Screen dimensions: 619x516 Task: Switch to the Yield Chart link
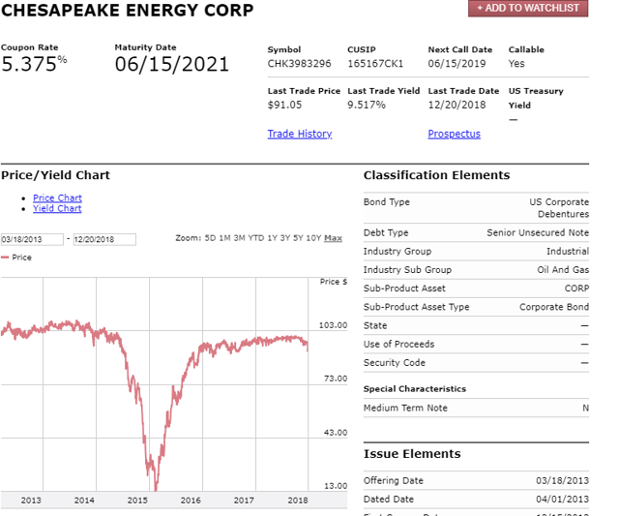(57, 208)
